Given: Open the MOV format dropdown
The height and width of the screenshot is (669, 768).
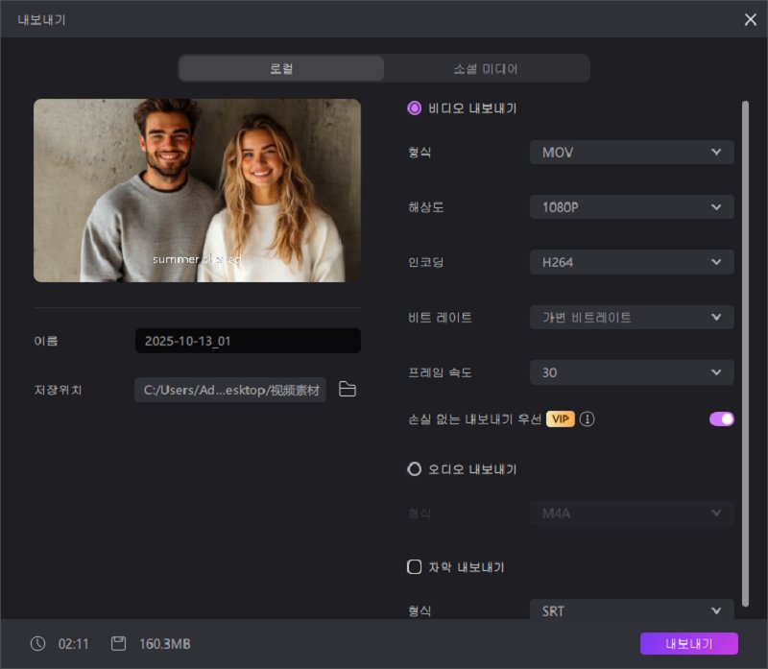Looking at the screenshot, I should point(632,152).
